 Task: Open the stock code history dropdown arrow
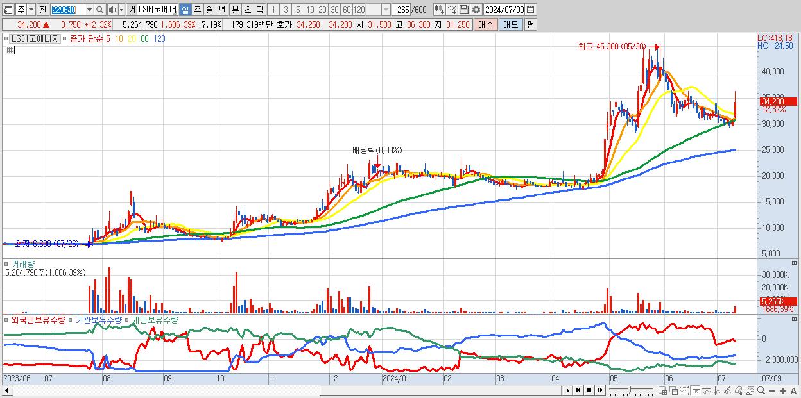point(89,10)
